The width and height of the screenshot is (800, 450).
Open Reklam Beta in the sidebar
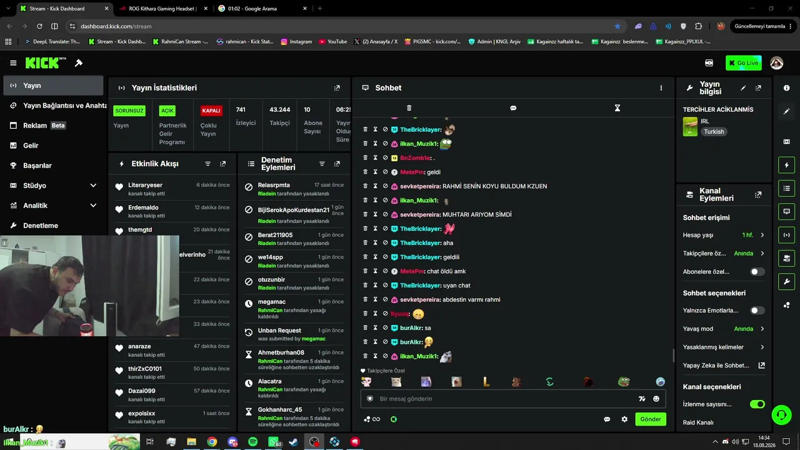[53, 126]
